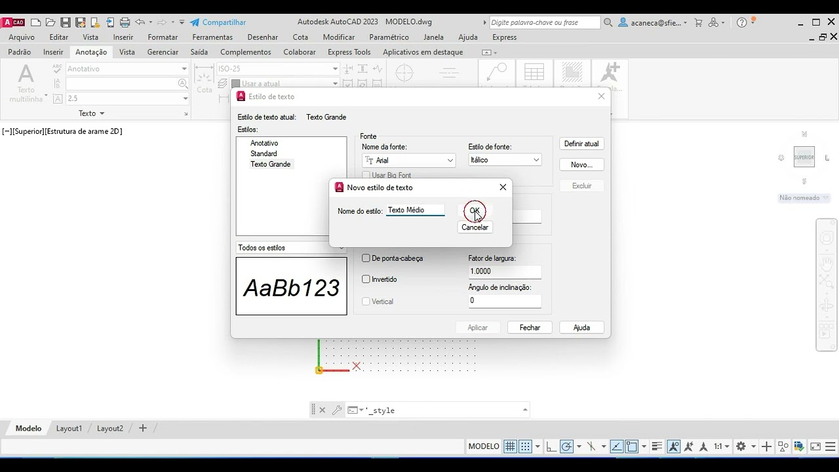
Task: Switch to the Layout1 tab
Action: (69, 428)
